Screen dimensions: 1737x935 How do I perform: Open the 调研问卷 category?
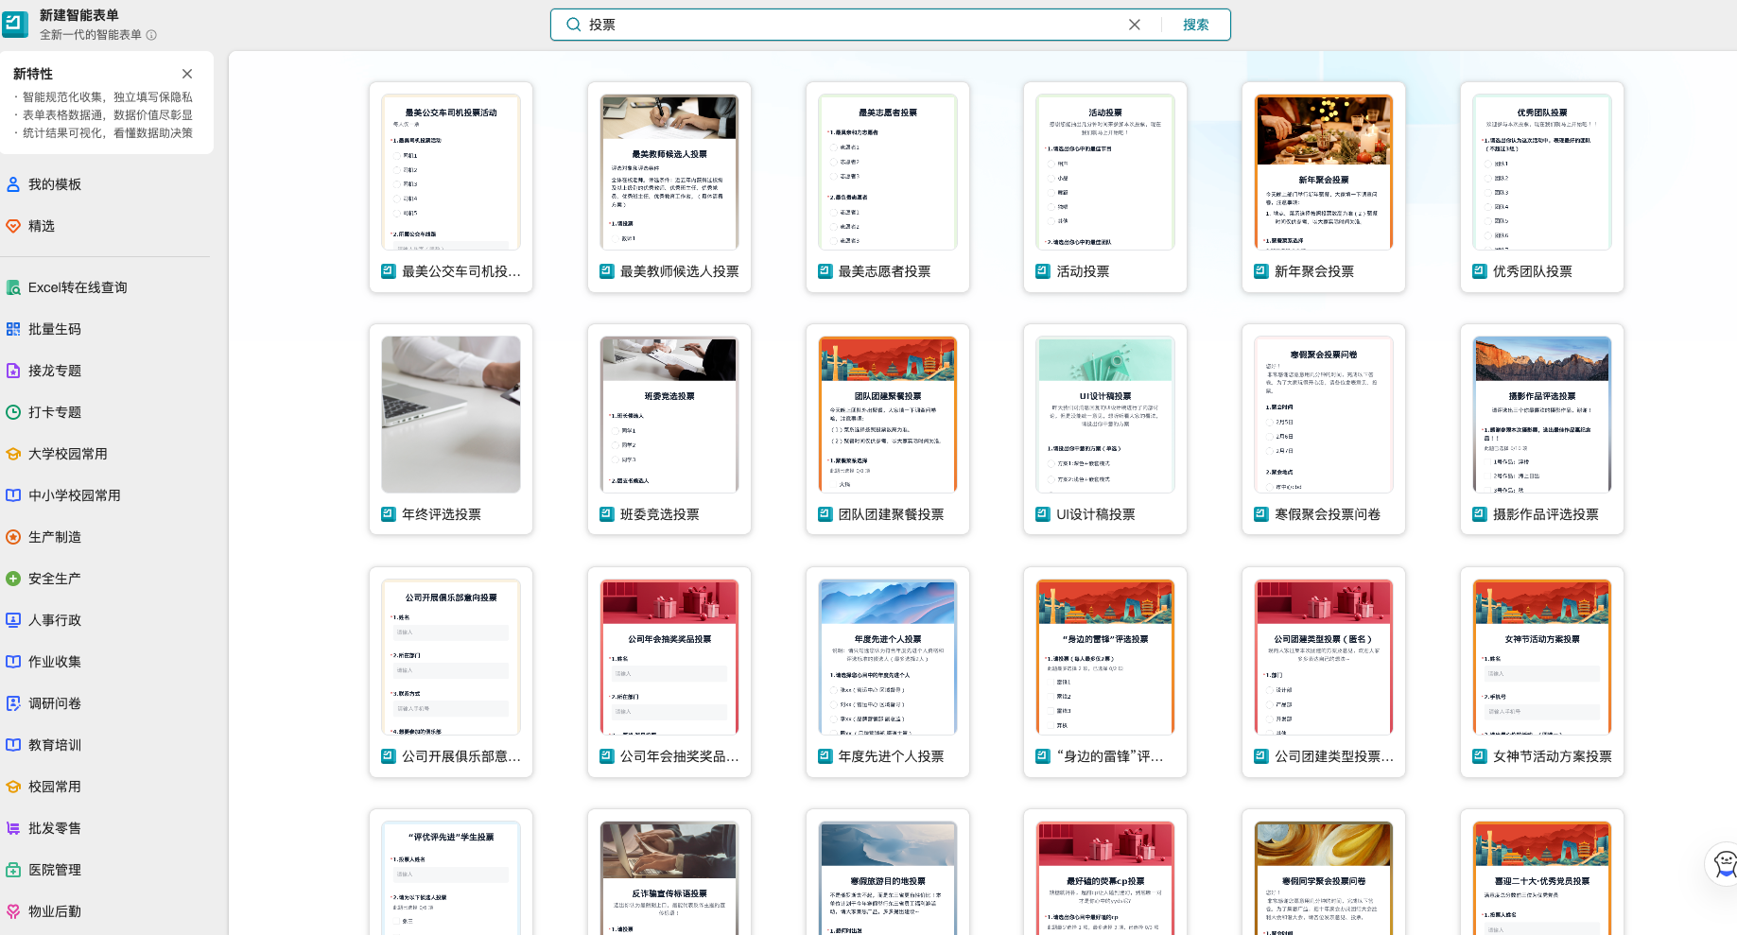click(55, 703)
